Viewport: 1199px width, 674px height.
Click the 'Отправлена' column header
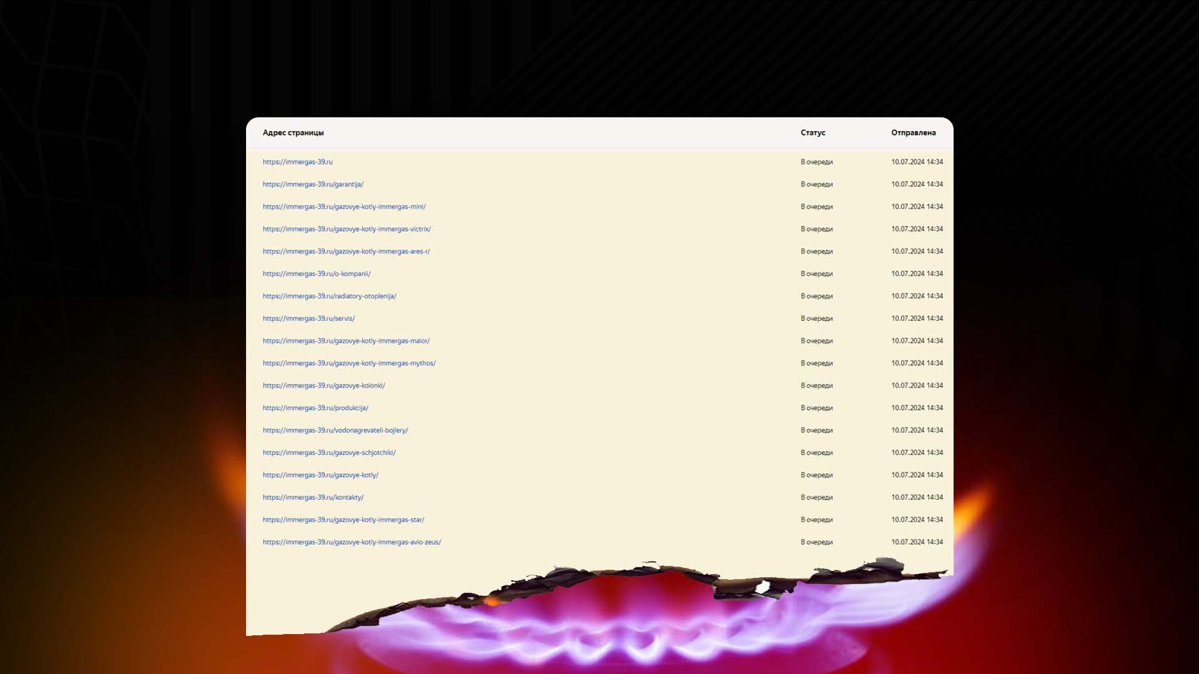click(x=913, y=133)
